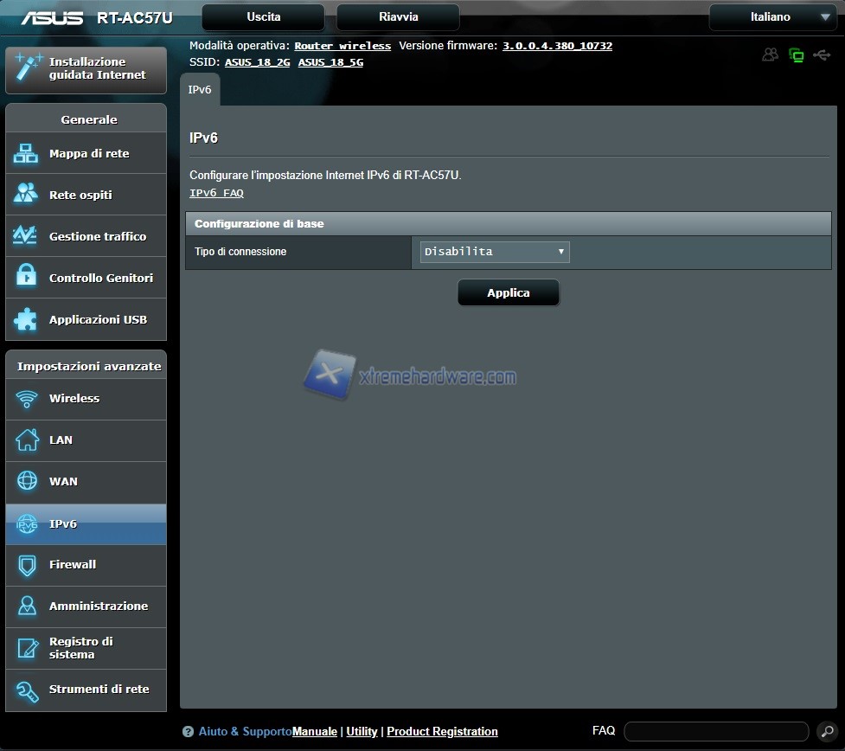Open Rete ospiti guest network icon
The height and width of the screenshot is (751, 845).
coord(26,195)
